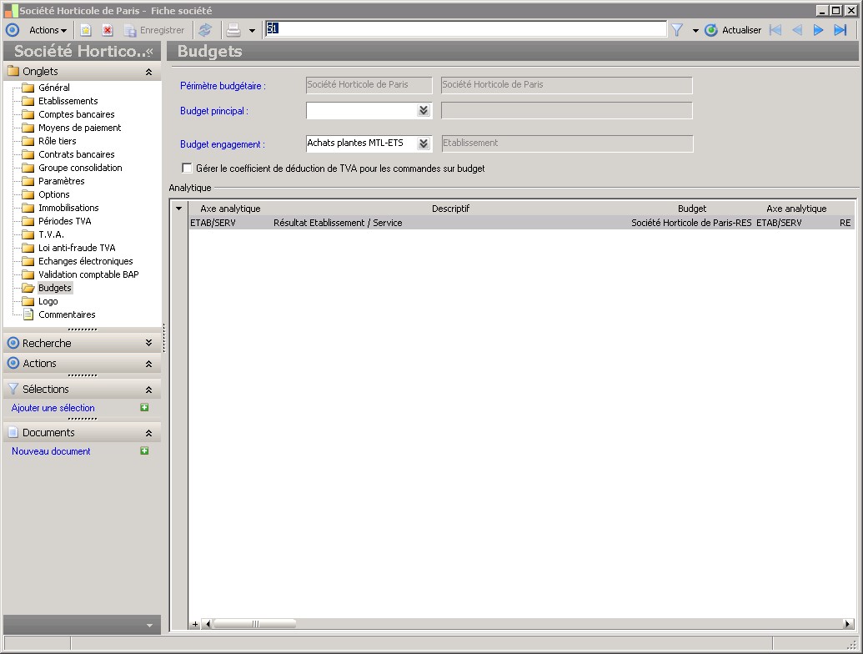The width and height of the screenshot is (863, 654).
Task: Select the Budgets tree item
Action: [x=54, y=288]
